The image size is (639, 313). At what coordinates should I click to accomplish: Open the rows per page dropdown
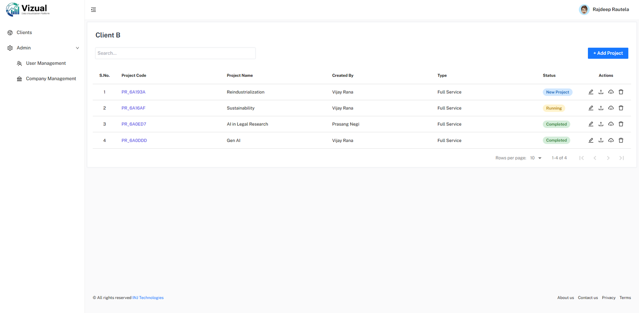tap(536, 158)
